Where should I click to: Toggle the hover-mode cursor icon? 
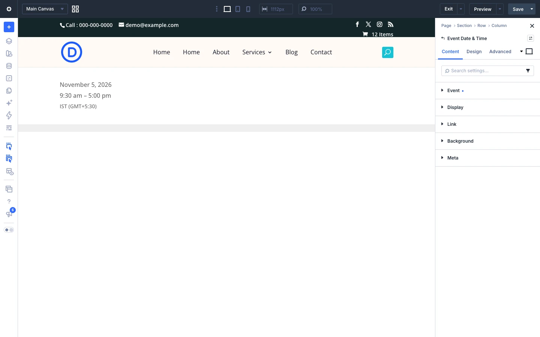tap(9, 146)
